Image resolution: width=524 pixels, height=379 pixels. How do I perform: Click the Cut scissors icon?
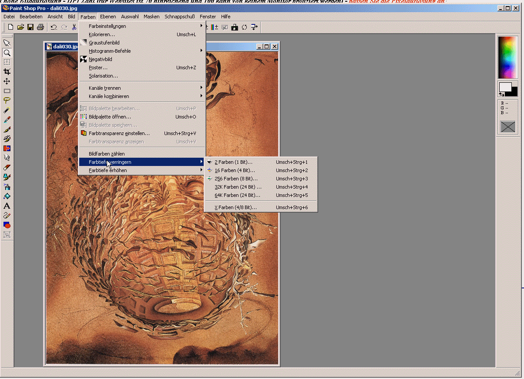(x=74, y=27)
